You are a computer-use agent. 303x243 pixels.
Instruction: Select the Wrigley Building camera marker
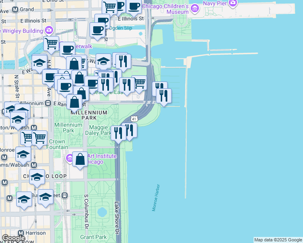coord(49,30)
